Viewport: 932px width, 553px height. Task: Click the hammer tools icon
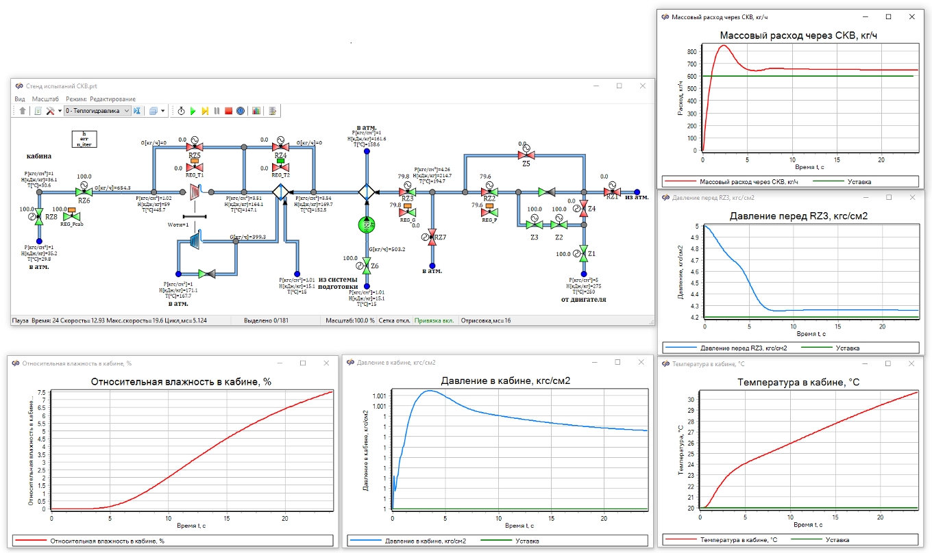(50, 111)
